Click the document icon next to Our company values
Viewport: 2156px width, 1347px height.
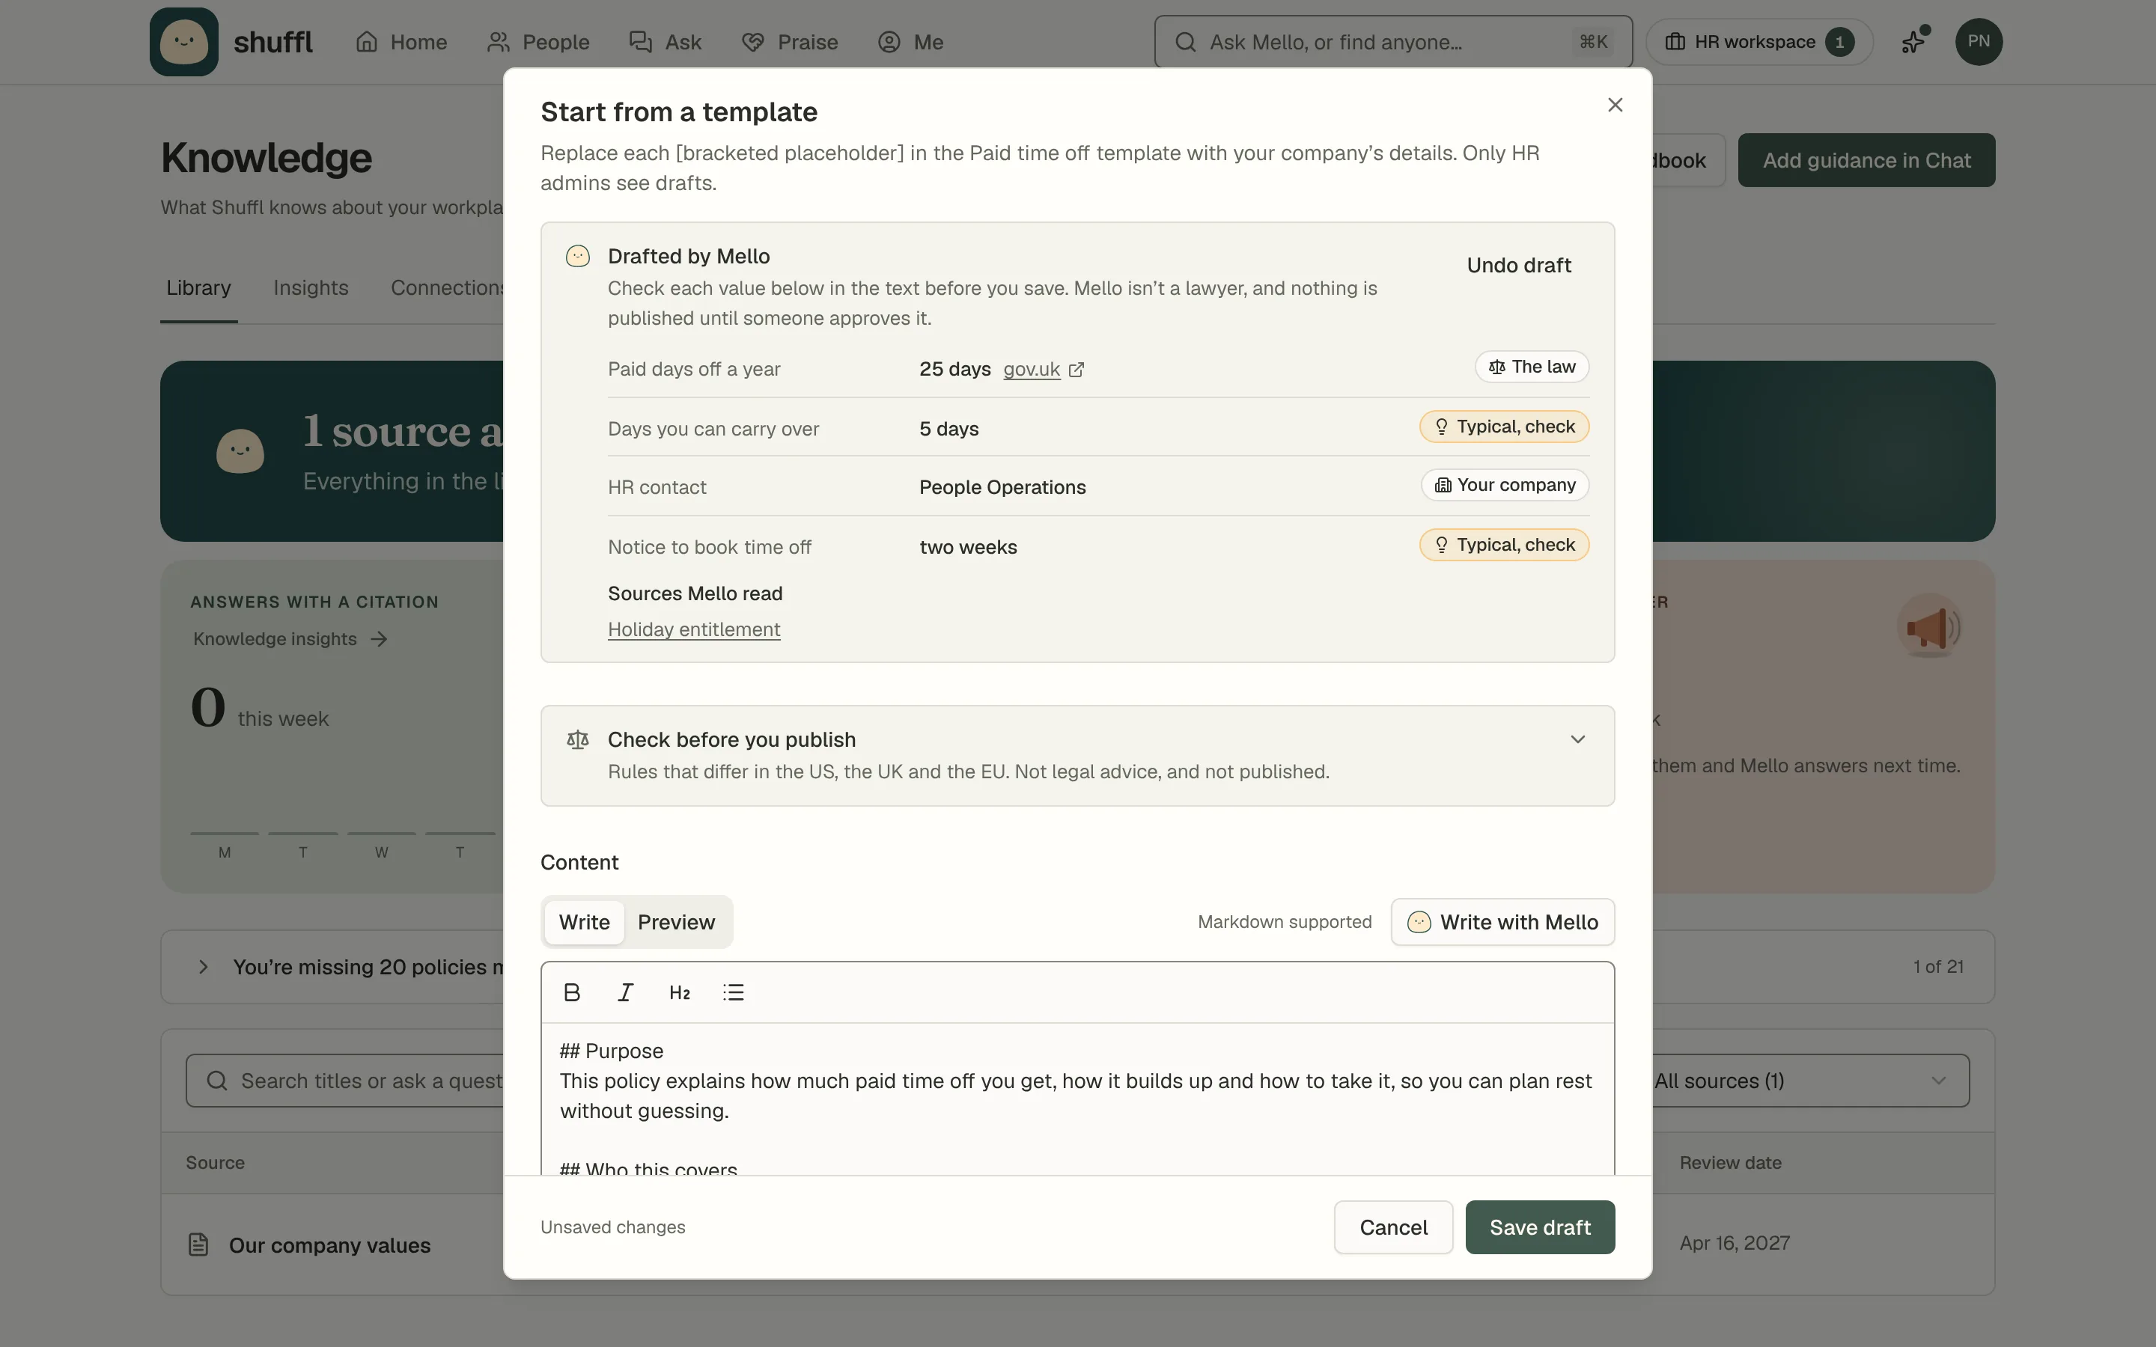point(198,1244)
